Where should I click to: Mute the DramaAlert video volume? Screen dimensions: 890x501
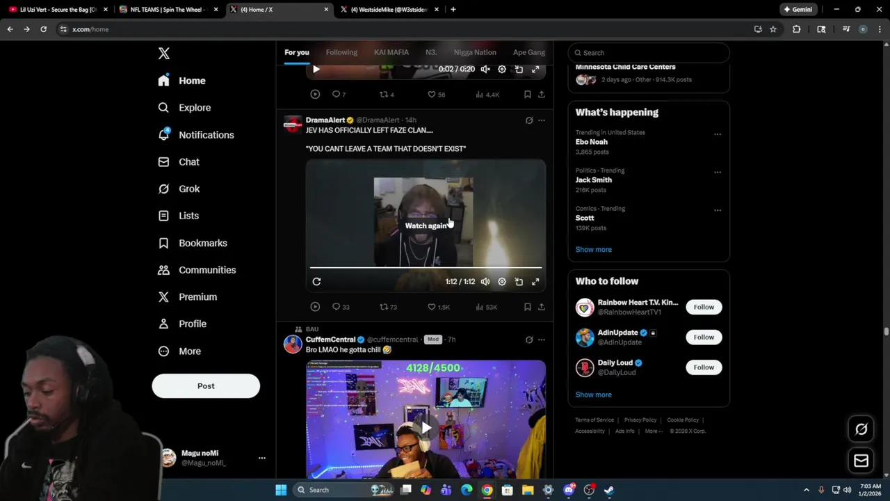[x=485, y=282]
